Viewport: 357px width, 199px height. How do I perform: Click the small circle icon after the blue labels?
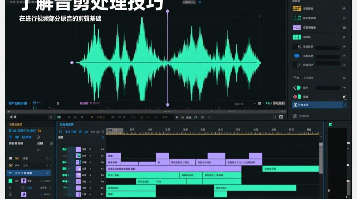coord(38,137)
